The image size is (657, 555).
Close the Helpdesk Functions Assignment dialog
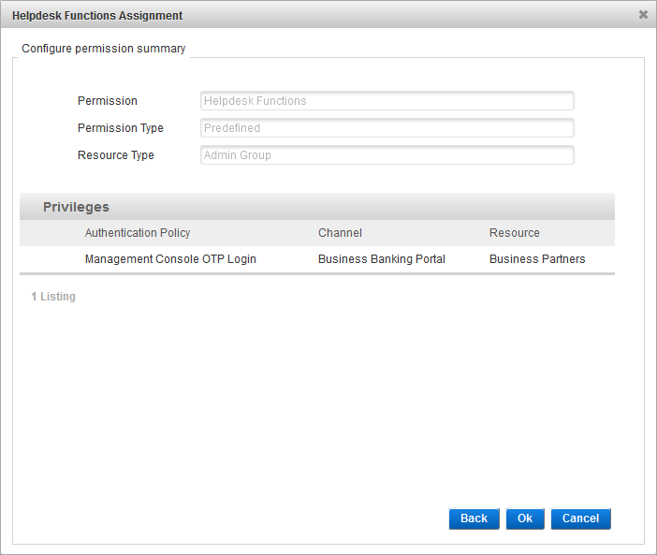(x=643, y=15)
